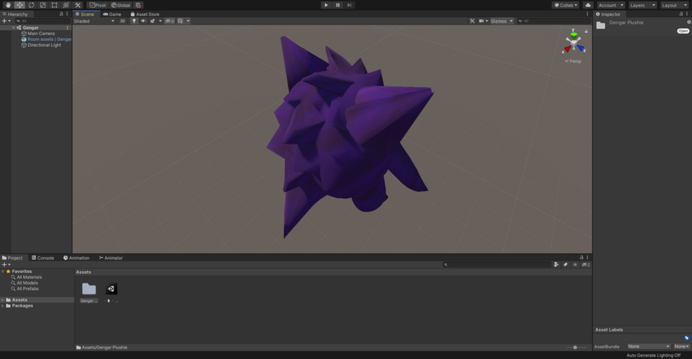
Task: Open scene camera settings icon
Action: (481, 21)
